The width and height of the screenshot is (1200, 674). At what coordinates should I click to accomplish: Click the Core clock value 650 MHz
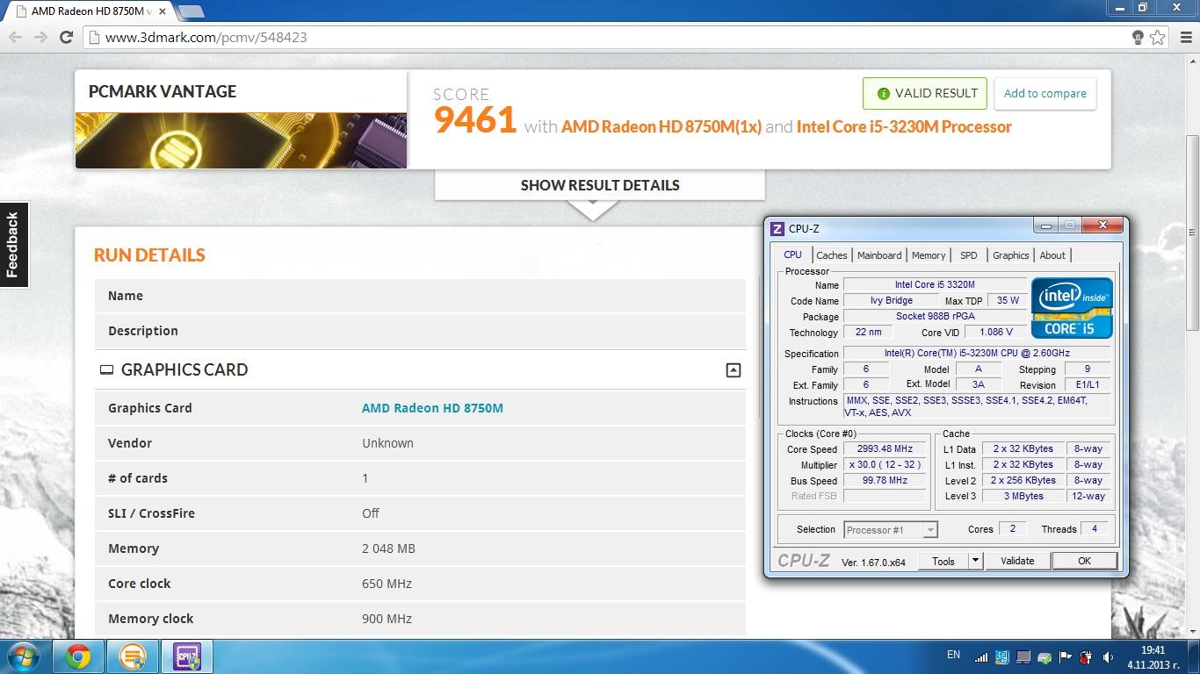pyautogui.click(x=387, y=584)
